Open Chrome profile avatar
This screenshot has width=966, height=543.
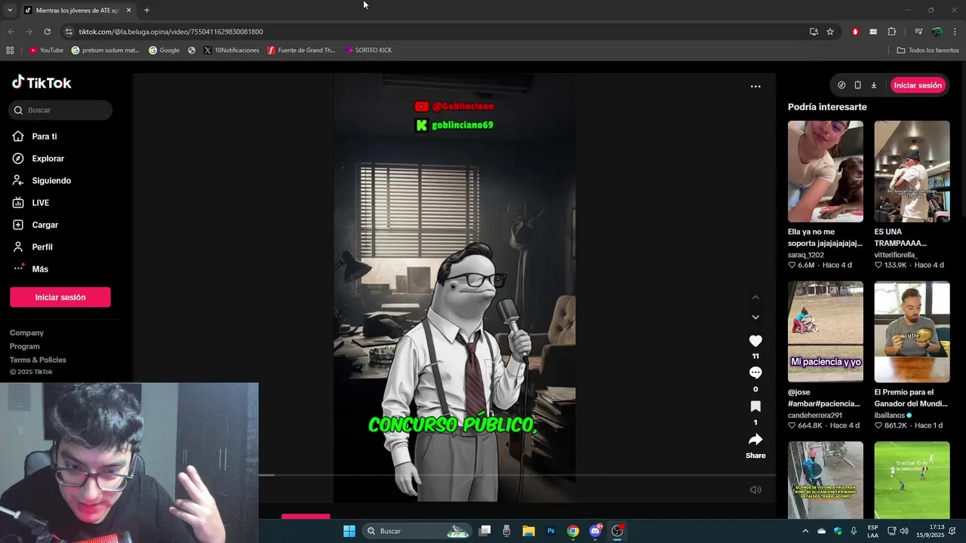click(x=937, y=32)
